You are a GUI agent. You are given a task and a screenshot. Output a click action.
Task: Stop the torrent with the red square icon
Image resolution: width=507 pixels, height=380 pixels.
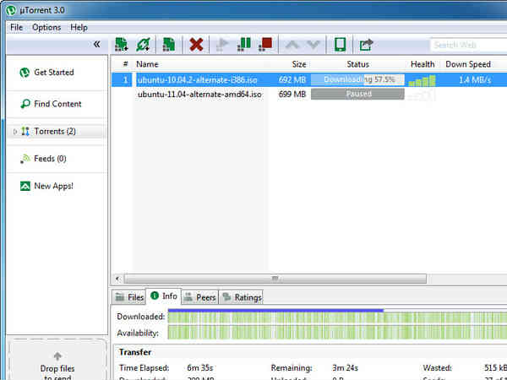265,44
